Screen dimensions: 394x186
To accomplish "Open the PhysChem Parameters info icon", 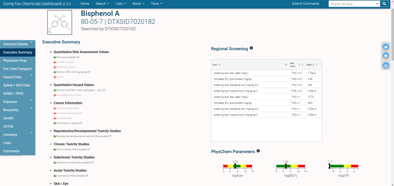I will [x=258, y=151].
